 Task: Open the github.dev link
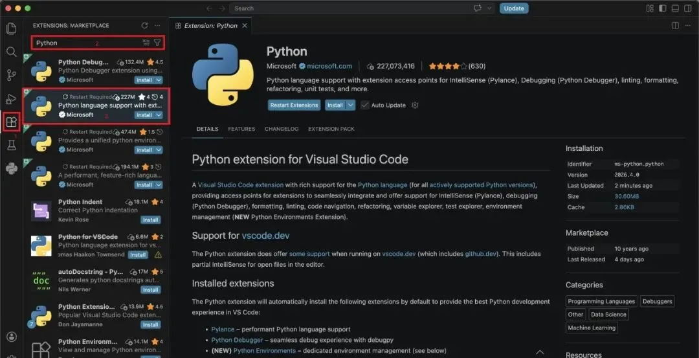(480, 254)
